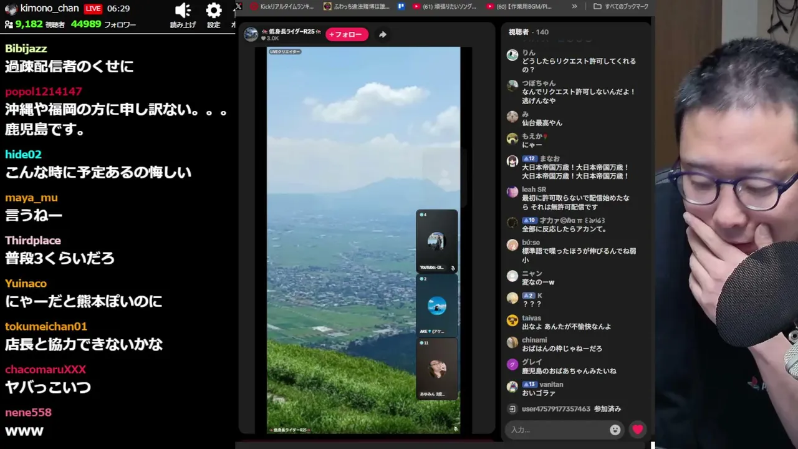Click username hide02 in left chat
The image size is (798, 449).
[x=23, y=154]
